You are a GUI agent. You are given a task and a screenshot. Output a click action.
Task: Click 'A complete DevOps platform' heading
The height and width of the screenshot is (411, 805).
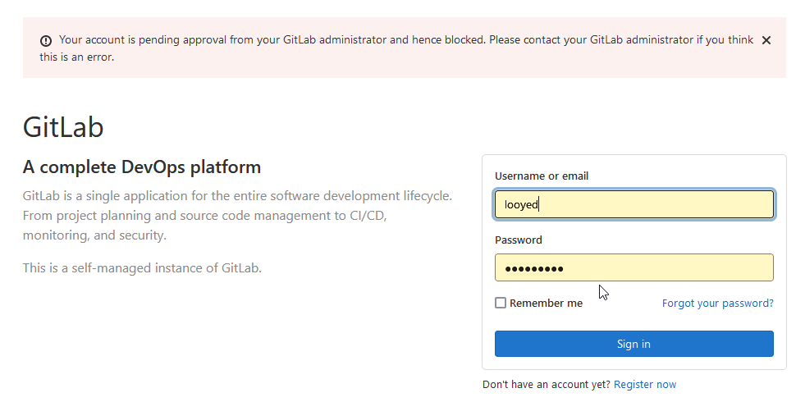(x=142, y=167)
